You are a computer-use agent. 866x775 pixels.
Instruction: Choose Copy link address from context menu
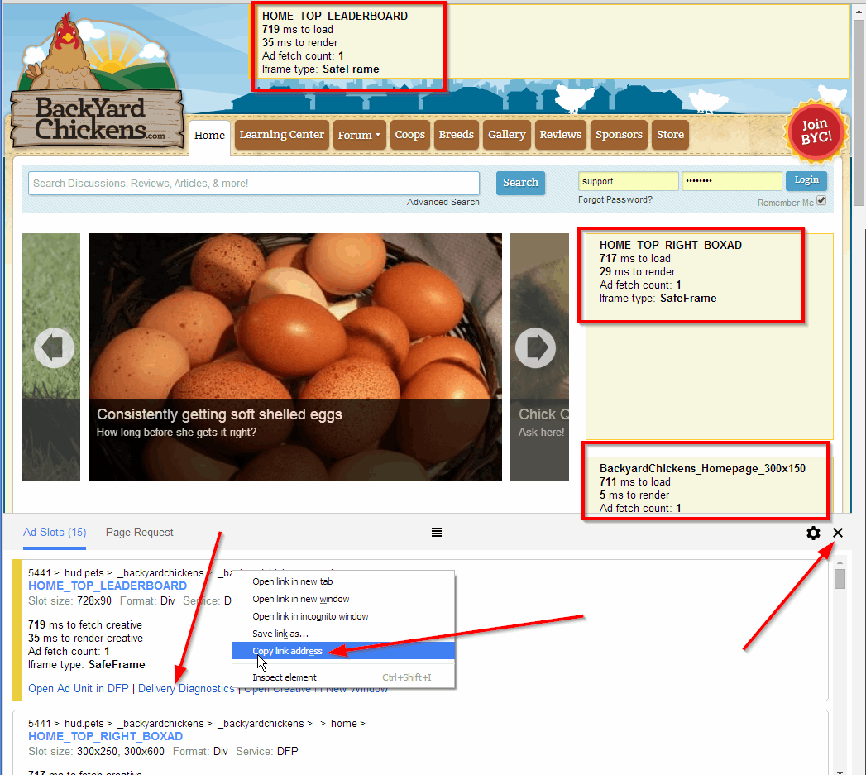tap(287, 651)
